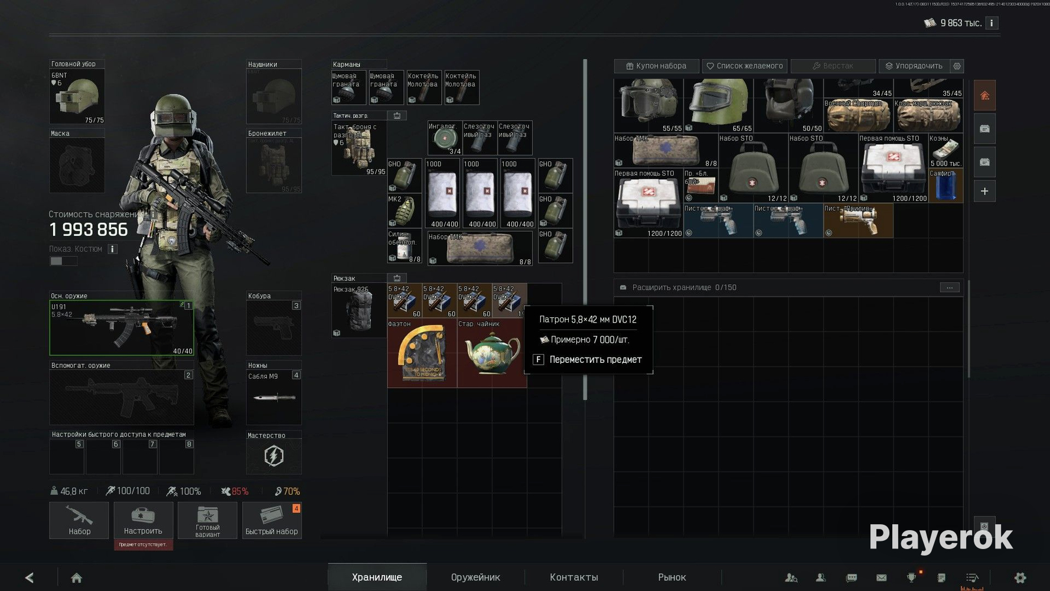The height and width of the screenshot is (591, 1050).
Task: Open the mail envelope icon
Action: 881,578
